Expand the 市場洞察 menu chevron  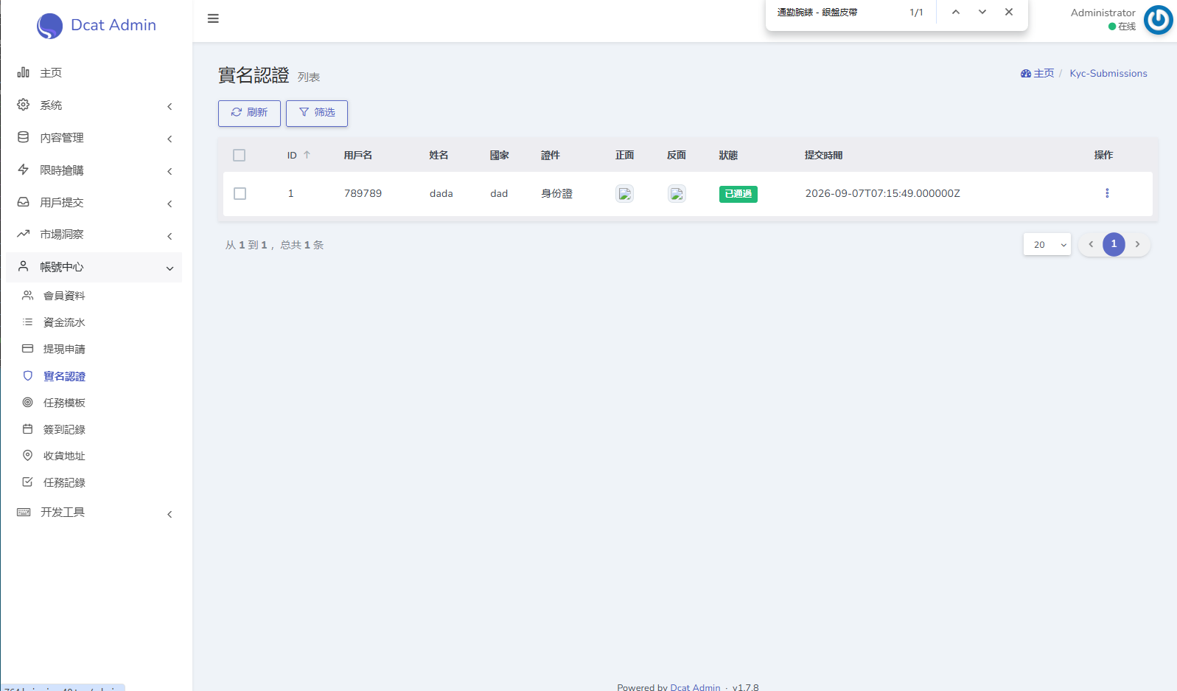click(x=170, y=236)
